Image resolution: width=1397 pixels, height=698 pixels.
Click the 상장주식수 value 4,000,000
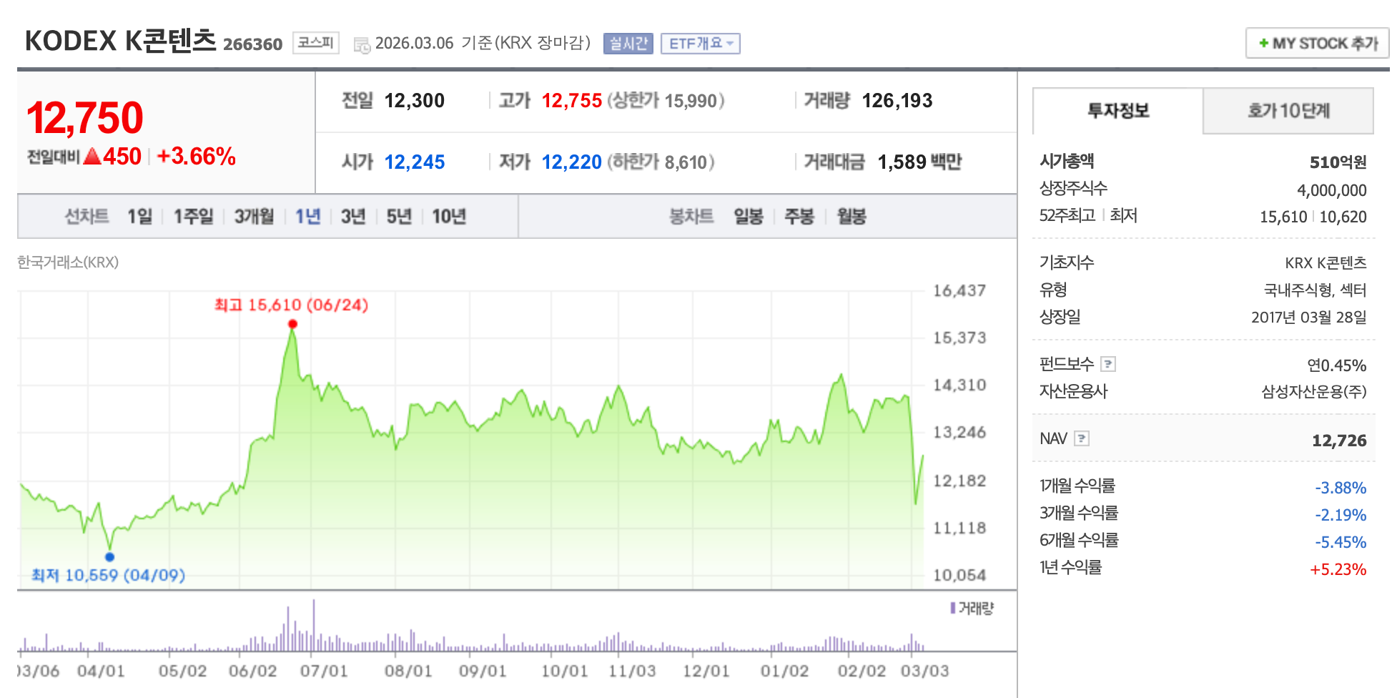pos(1332,190)
